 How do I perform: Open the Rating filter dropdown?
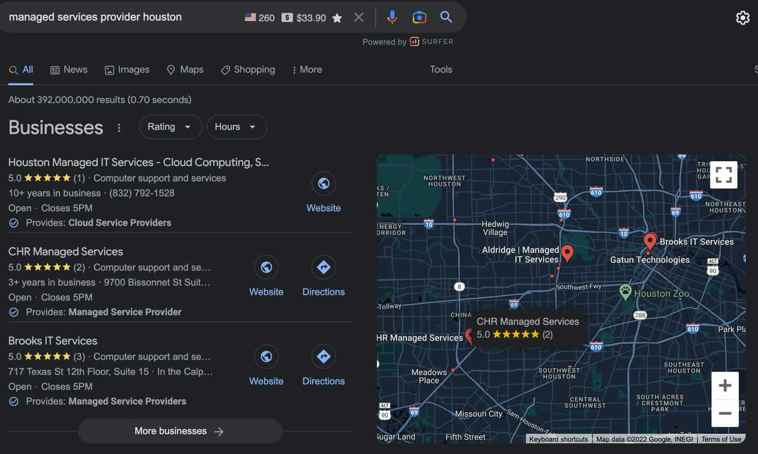point(170,127)
